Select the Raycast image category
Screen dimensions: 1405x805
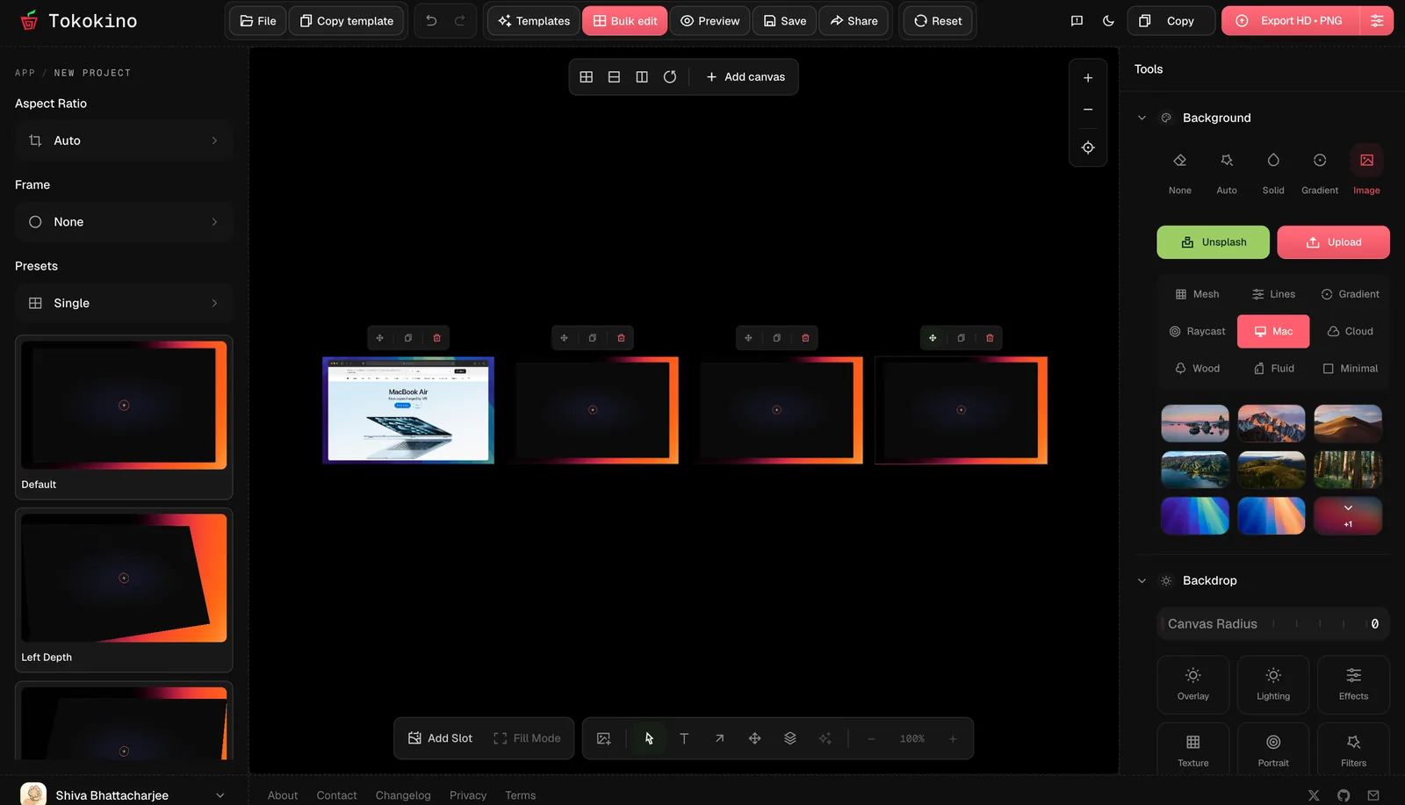[1197, 331]
